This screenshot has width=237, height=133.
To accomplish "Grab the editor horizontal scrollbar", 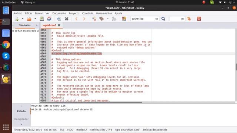I will pyautogui.click(x=91, y=102).
